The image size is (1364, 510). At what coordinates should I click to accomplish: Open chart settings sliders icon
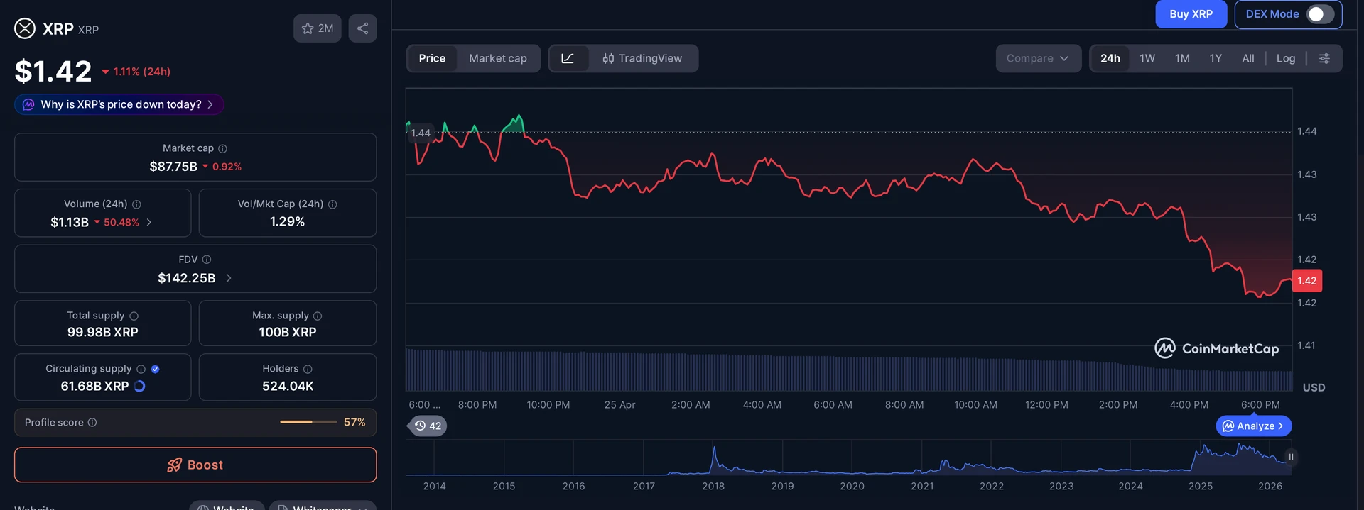point(1324,58)
